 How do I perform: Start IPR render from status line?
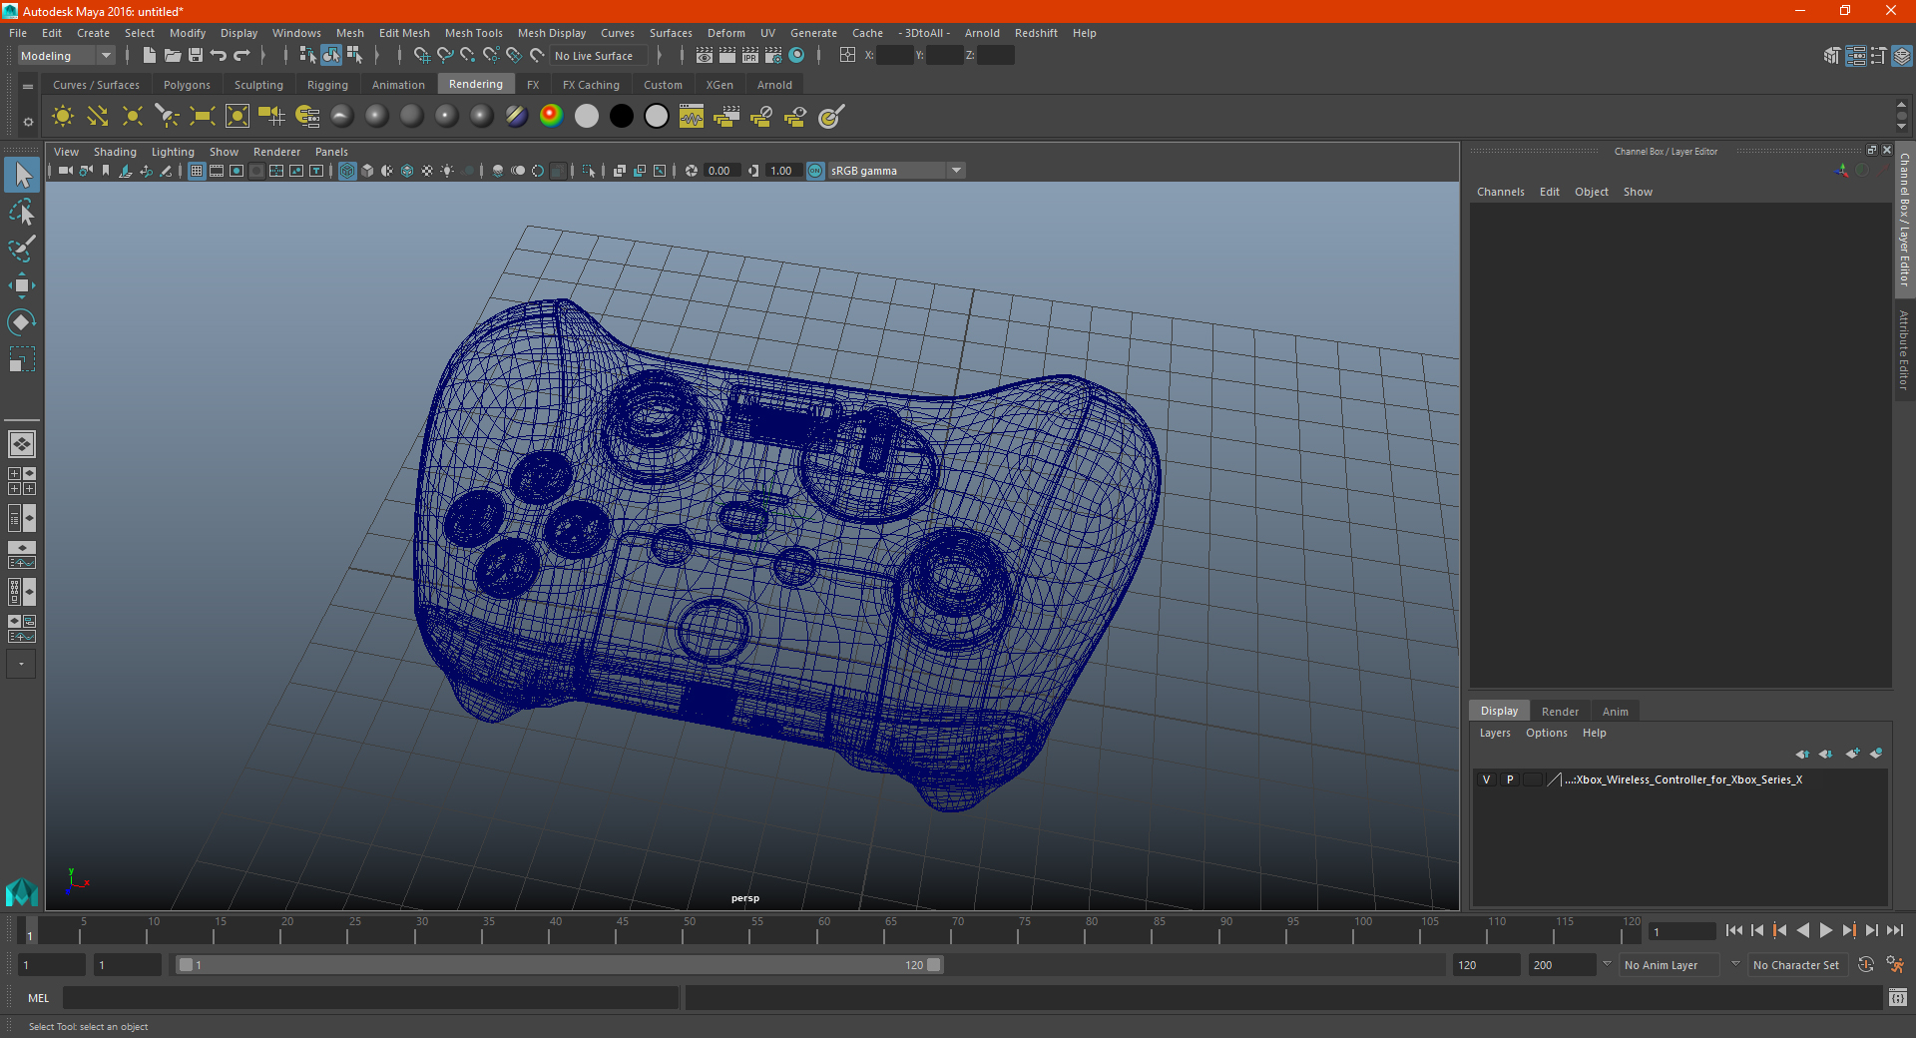pos(750,56)
